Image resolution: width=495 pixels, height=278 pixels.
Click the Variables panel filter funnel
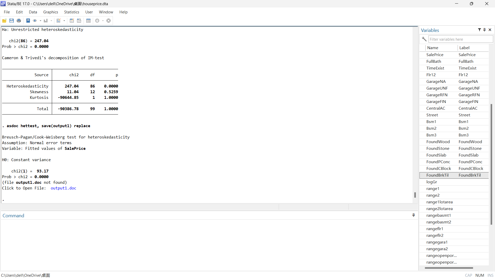pos(479,30)
